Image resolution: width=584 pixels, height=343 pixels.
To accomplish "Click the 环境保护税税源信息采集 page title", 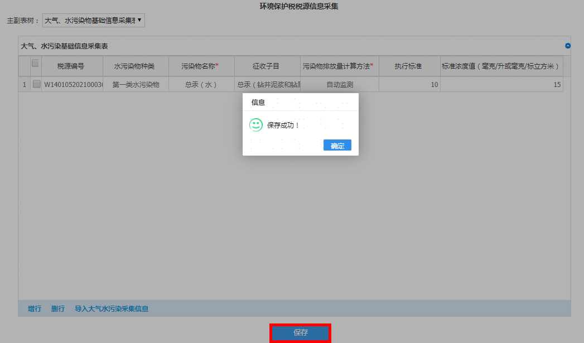I will pos(299,6).
